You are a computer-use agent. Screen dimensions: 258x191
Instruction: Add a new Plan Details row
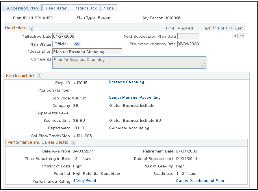tap(235, 36)
